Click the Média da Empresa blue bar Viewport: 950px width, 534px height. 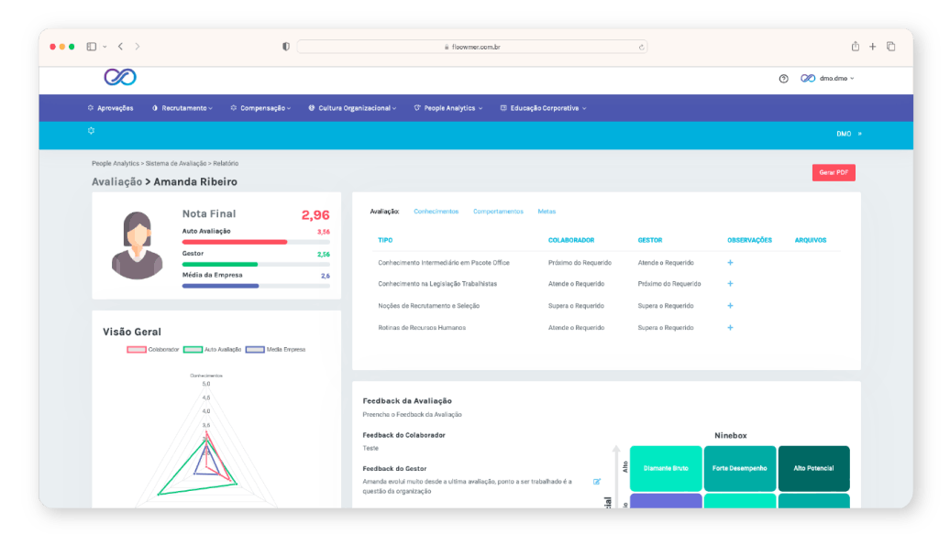pyautogui.click(x=220, y=286)
